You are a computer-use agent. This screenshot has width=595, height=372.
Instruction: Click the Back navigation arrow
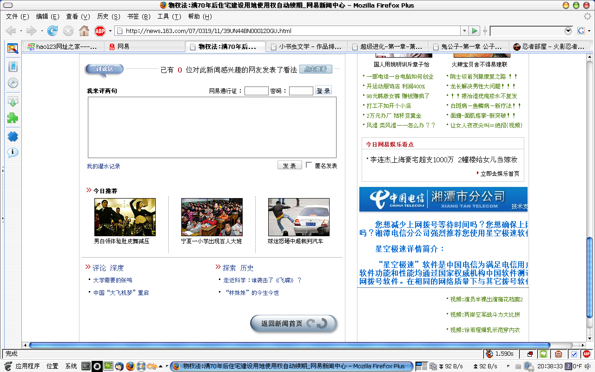(x=11, y=31)
